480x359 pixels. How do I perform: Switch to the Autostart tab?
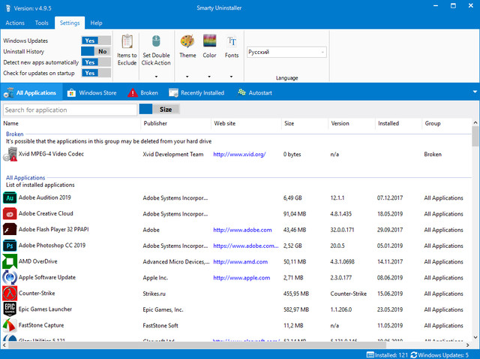[x=255, y=92]
